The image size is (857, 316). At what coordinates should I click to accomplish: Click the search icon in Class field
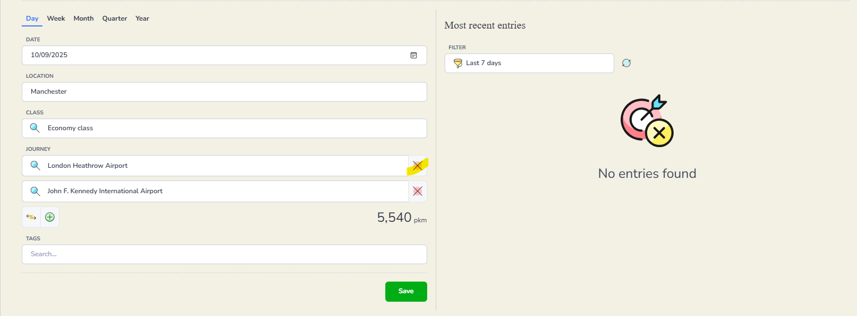35,128
